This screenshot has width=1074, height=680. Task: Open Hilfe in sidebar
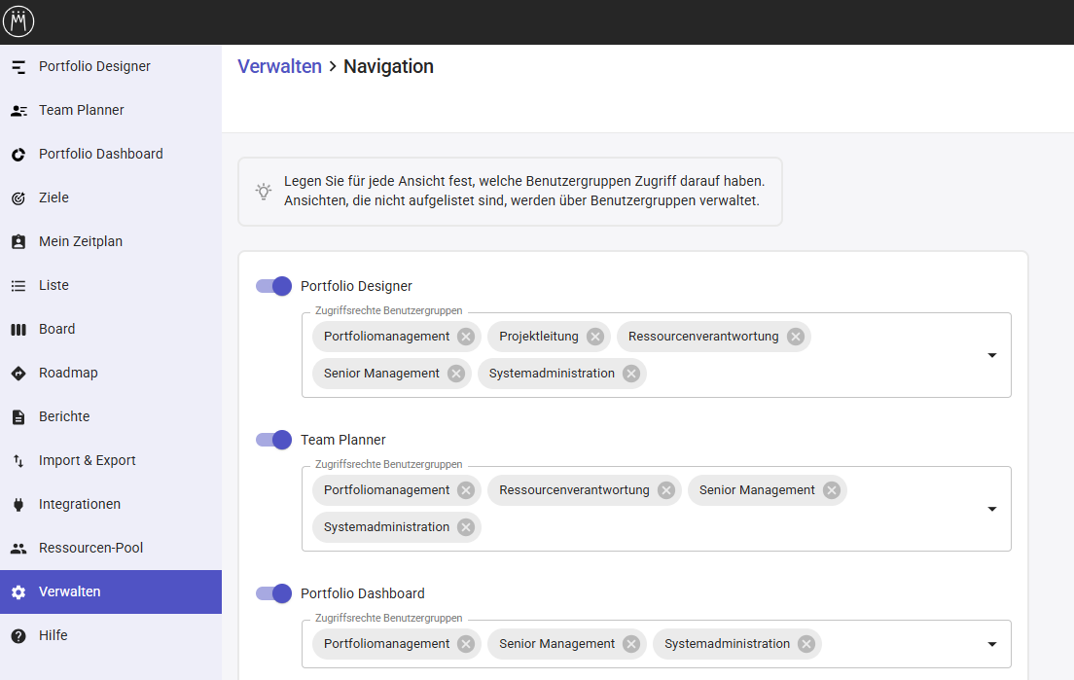coord(111,636)
